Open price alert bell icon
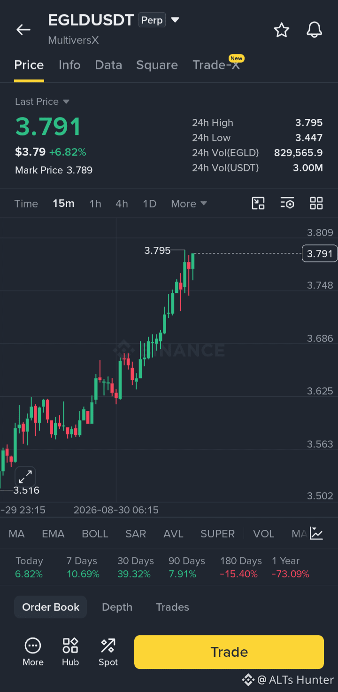The width and height of the screenshot is (338, 692). [314, 30]
